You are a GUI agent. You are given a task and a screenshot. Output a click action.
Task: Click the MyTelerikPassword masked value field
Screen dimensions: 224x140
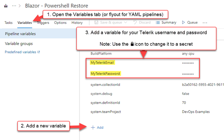pos(188,74)
